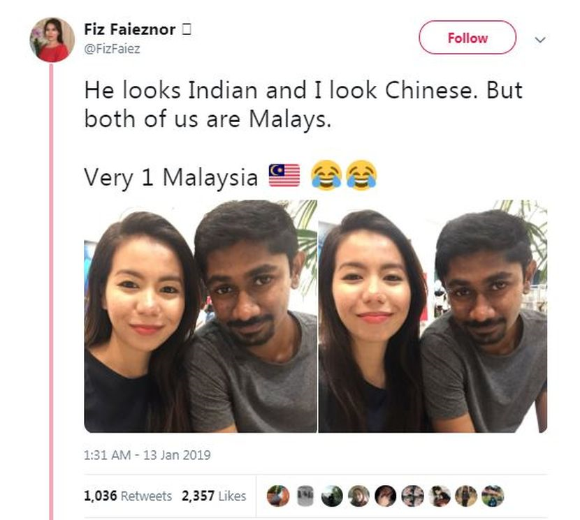This screenshot has width=580, height=520.
Task: Click the third liker avatar
Action: tap(332, 496)
